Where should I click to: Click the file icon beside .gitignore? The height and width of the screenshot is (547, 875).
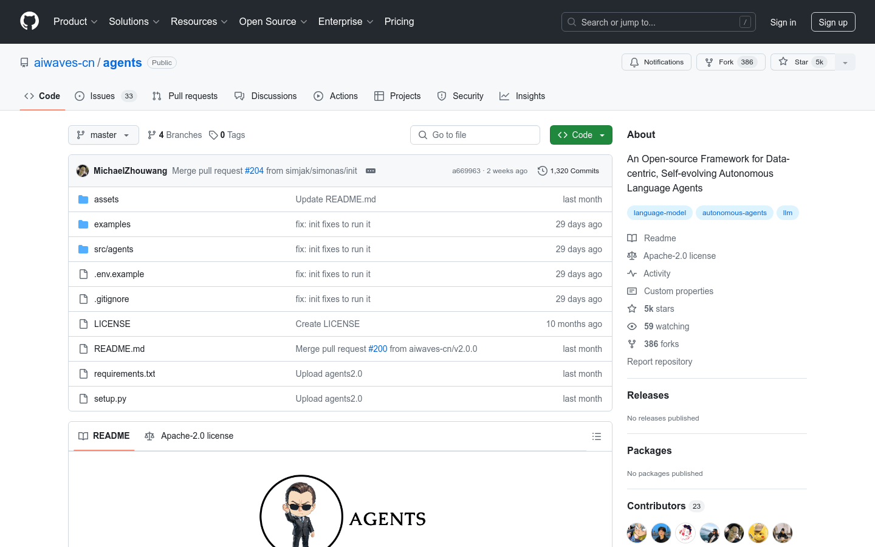[83, 299]
